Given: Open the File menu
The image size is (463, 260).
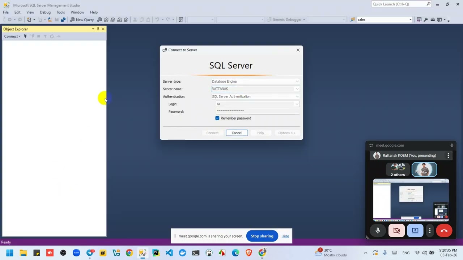Looking at the screenshot, I should pyautogui.click(x=6, y=12).
